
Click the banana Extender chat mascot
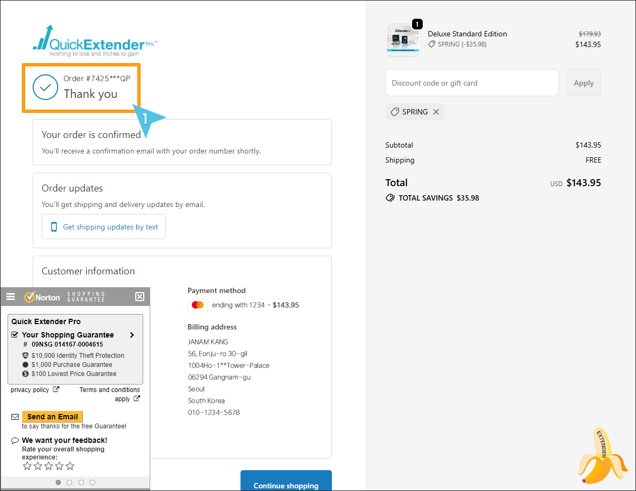point(602,456)
